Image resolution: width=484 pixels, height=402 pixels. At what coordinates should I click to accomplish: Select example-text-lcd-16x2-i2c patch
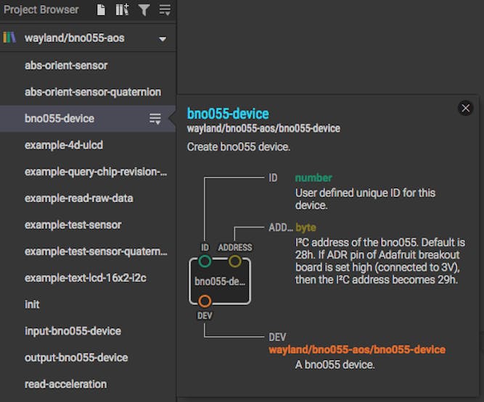[88, 278]
